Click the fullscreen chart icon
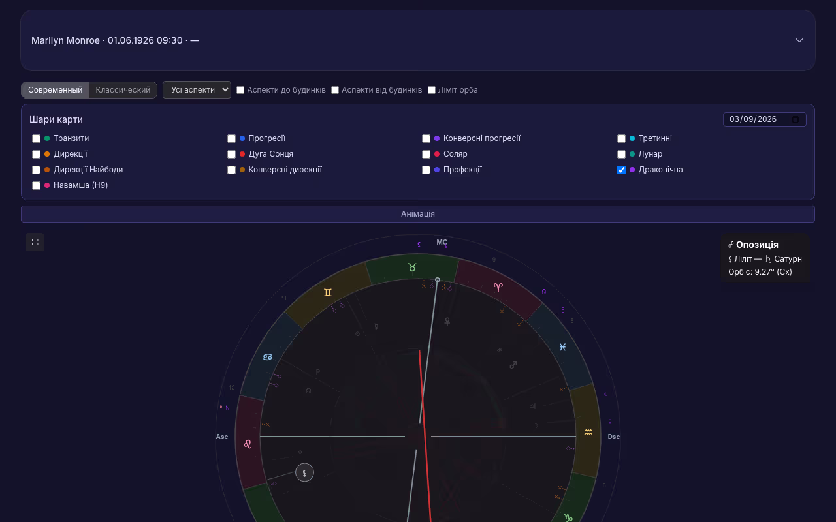Screen dimensions: 836x522 (x=35, y=242)
